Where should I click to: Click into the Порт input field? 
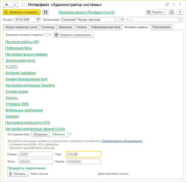[84, 154]
